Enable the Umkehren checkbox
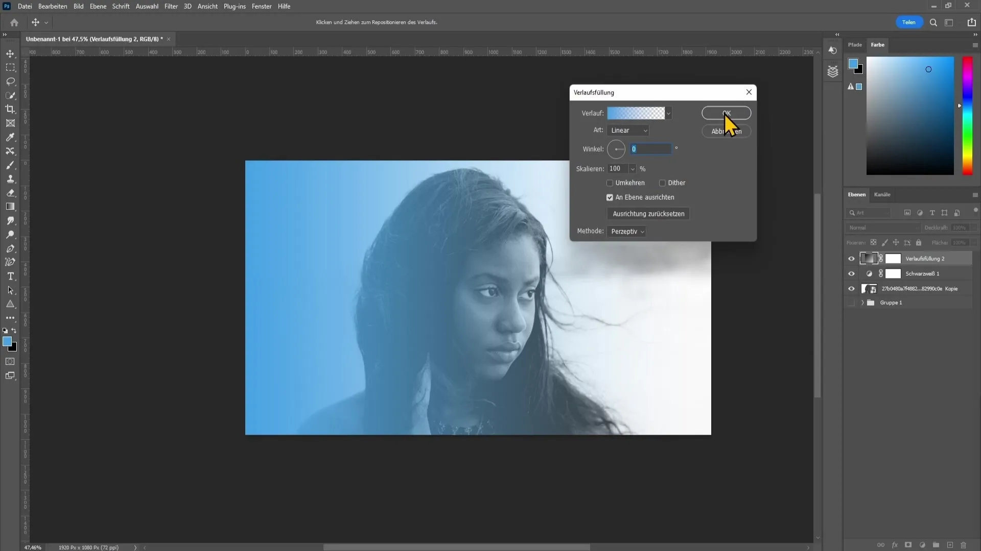The width and height of the screenshot is (981, 551). click(x=611, y=183)
